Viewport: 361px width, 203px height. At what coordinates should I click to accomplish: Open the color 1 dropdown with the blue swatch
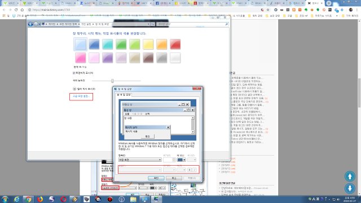(181, 160)
